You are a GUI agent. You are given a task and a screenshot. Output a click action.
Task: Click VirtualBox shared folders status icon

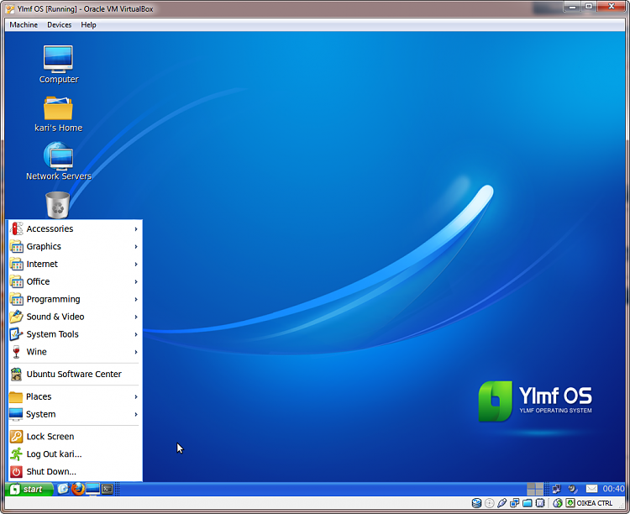pyautogui.click(x=528, y=503)
